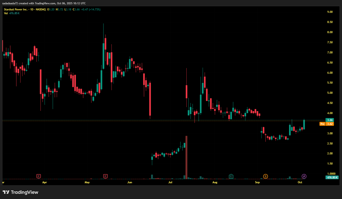Screen dimensions: 342x199
Task: Click the 4.00 price axis label
Action: (330, 113)
